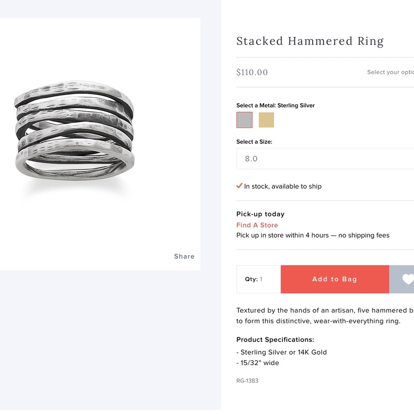This screenshot has height=414, width=414.
Task: Click the red in-stock checkmark icon
Action: click(x=239, y=185)
